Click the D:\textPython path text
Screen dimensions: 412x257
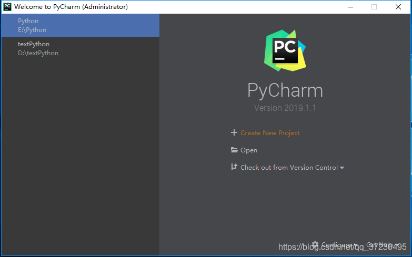tap(38, 53)
